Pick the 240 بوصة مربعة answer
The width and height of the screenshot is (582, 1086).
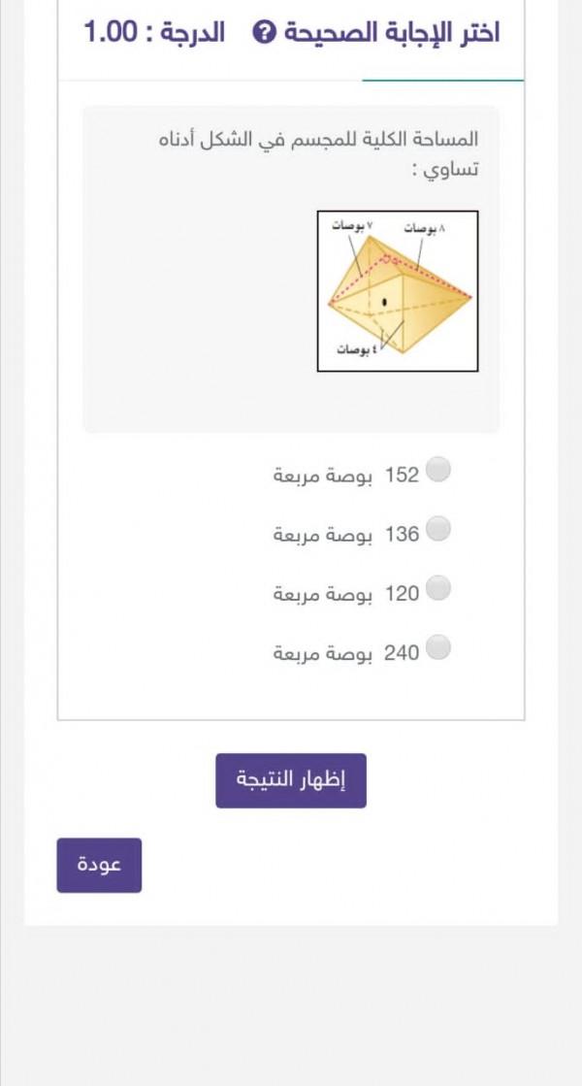click(438, 650)
